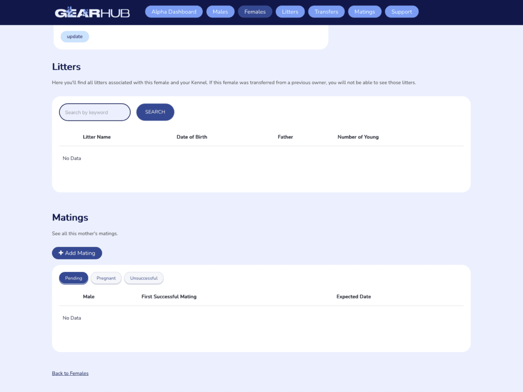Click "See all this mother's matings." text

pos(85,234)
